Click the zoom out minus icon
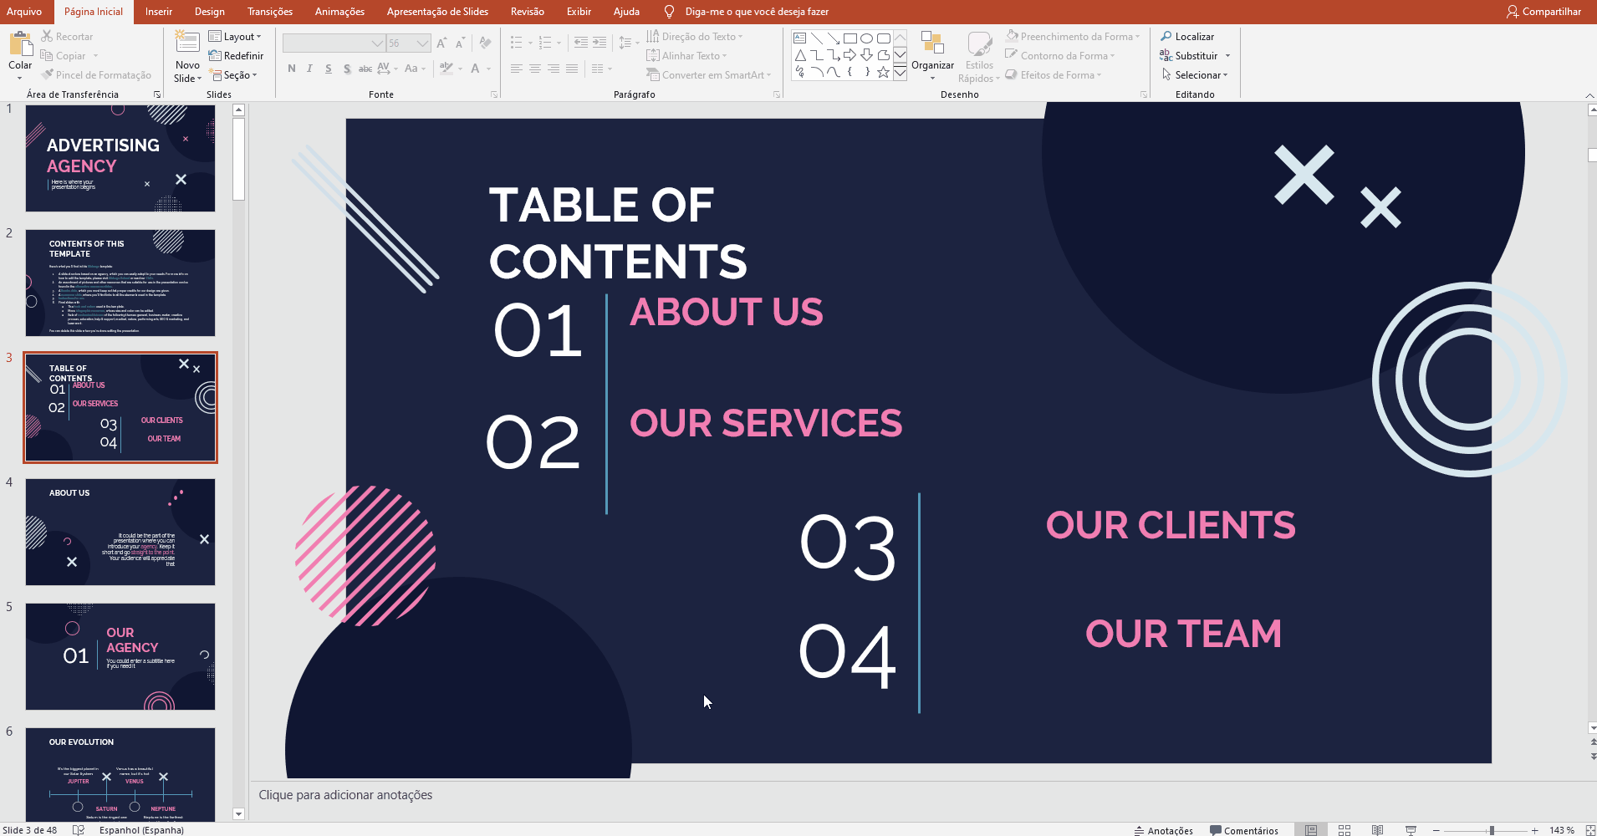The image size is (1597, 836). pyautogui.click(x=1436, y=830)
